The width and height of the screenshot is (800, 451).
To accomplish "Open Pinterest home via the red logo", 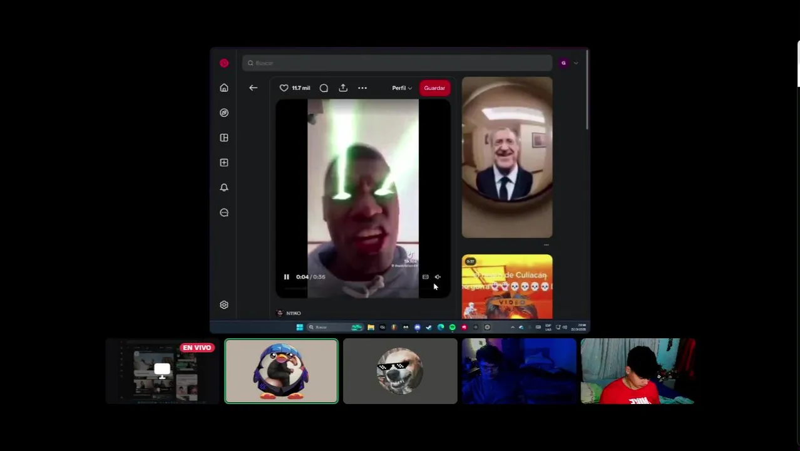I will pyautogui.click(x=224, y=63).
